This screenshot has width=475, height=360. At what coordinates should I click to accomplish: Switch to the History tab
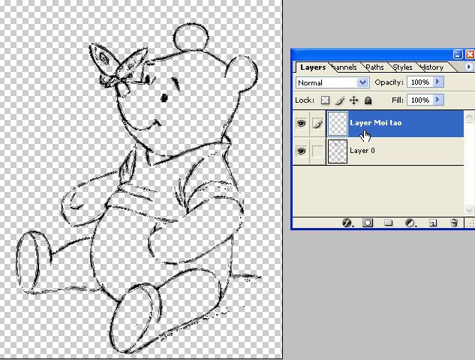(432, 67)
